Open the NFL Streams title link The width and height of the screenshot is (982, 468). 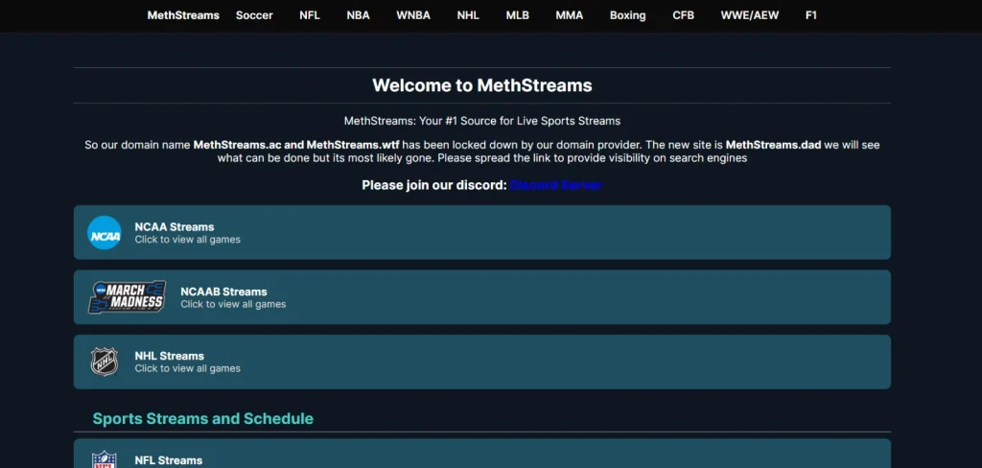tap(169, 460)
